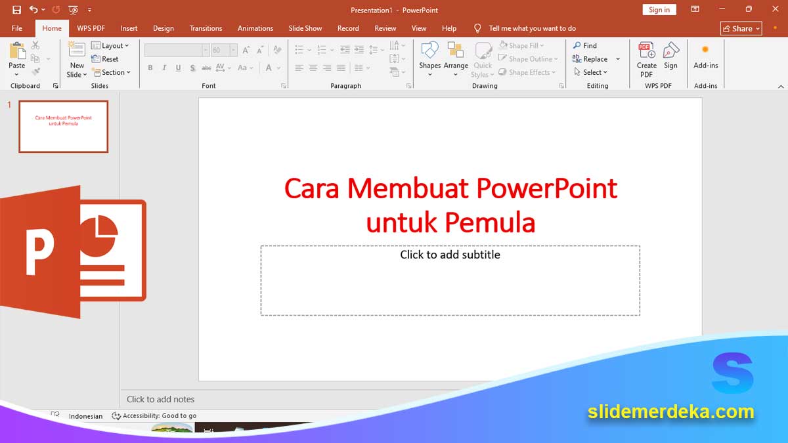Open the WPS PDF tab
This screenshot has height=443, width=788.
pyautogui.click(x=91, y=28)
